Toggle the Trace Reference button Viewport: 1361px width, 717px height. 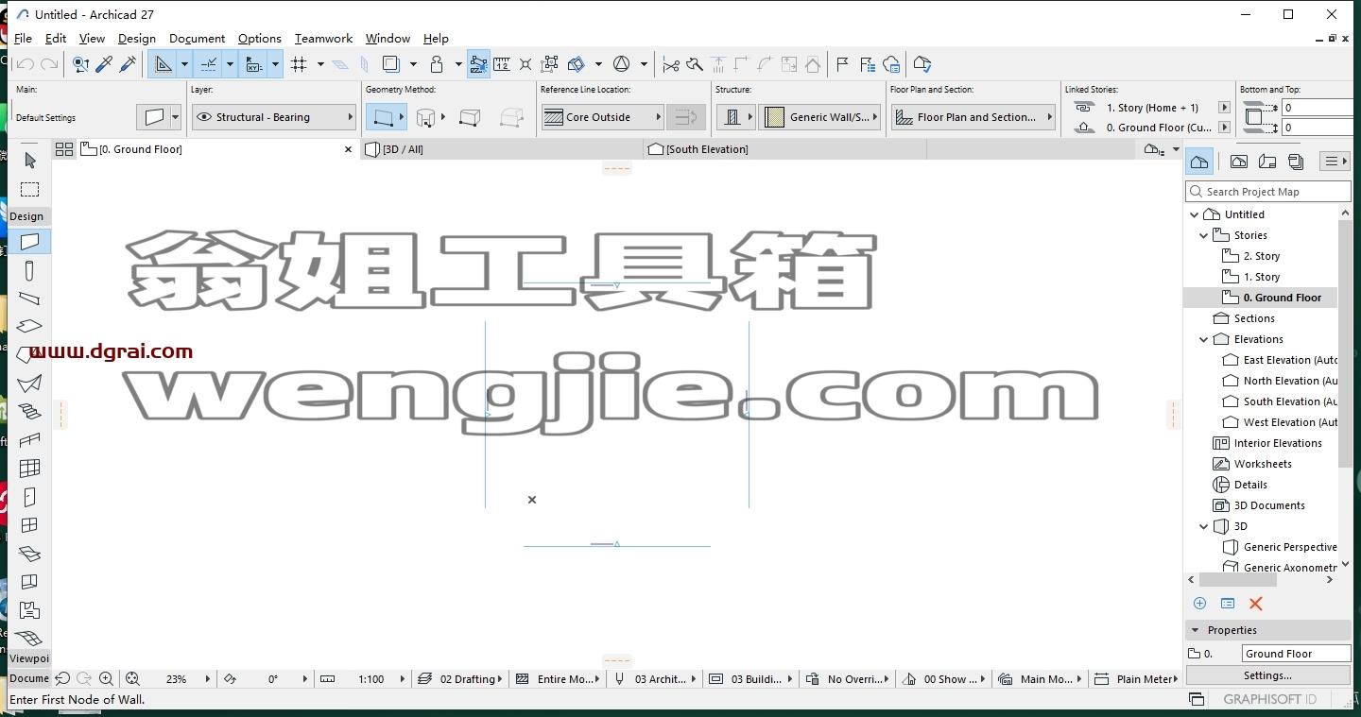coord(390,64)
